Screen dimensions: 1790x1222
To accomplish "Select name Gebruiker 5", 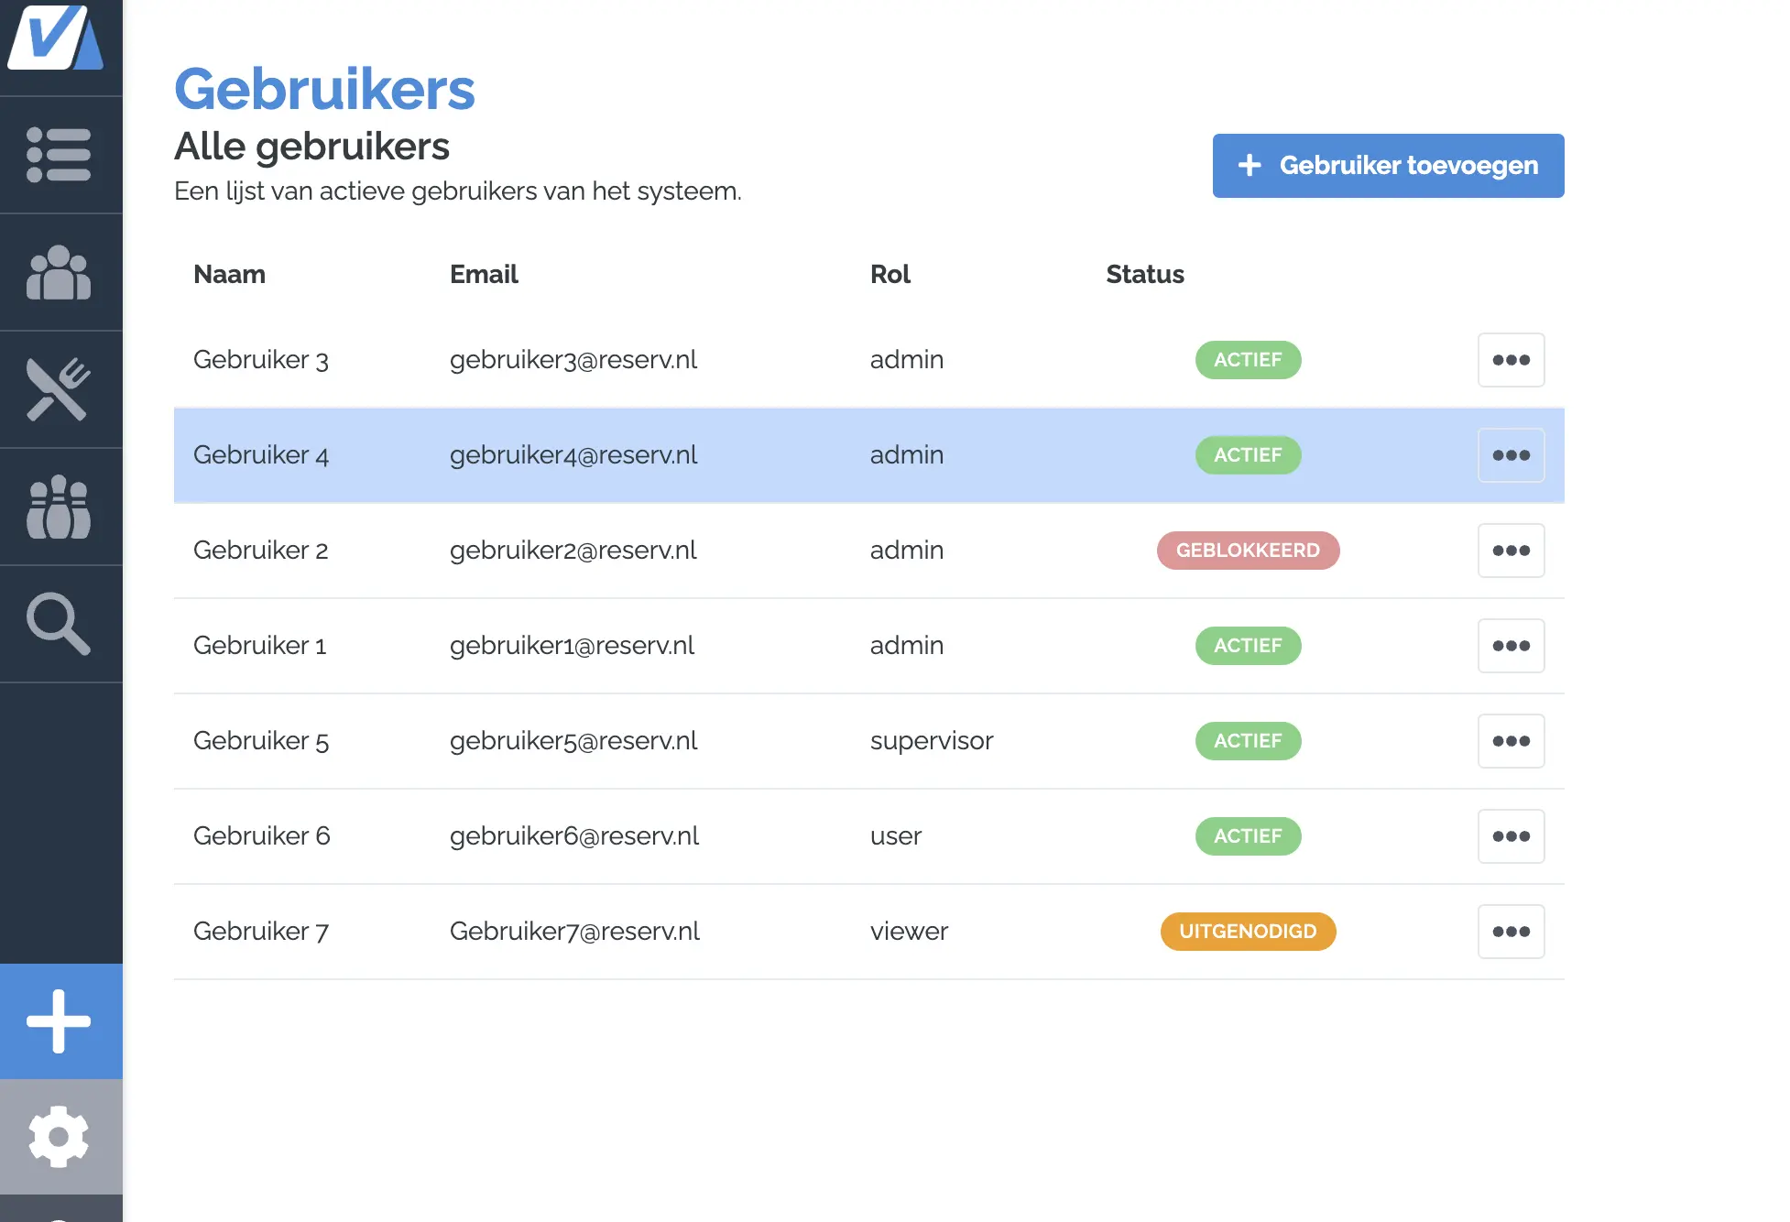I will click(x=261, y=741).
